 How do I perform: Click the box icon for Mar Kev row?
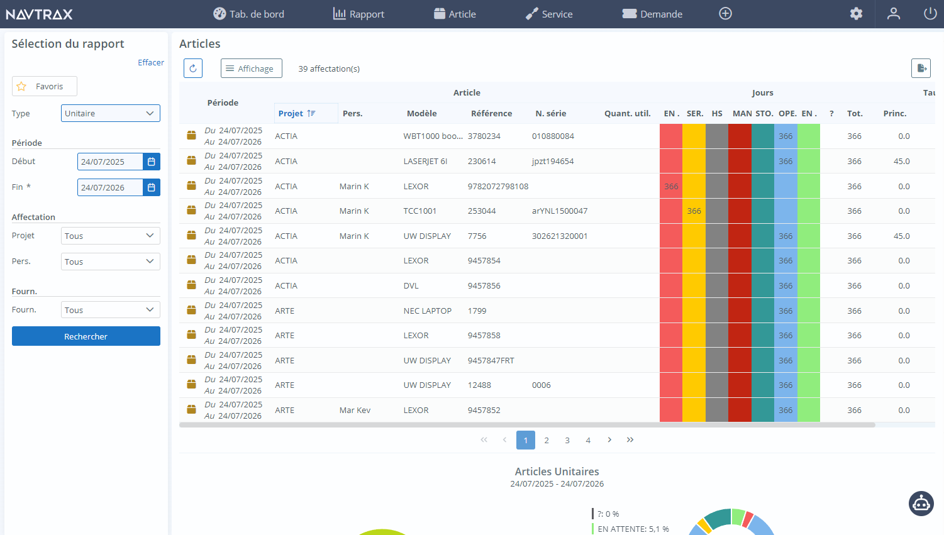[192, 410]
